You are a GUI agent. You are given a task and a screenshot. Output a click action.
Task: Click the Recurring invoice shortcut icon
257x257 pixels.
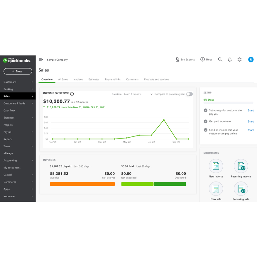coord(241,166)
